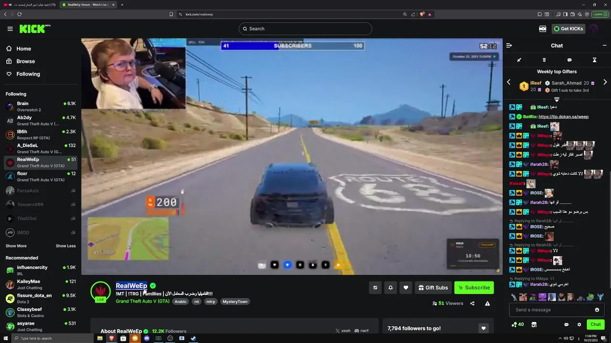611x343 pixels.
Task: Focus the Search box
Action: [x=305, y=29]
